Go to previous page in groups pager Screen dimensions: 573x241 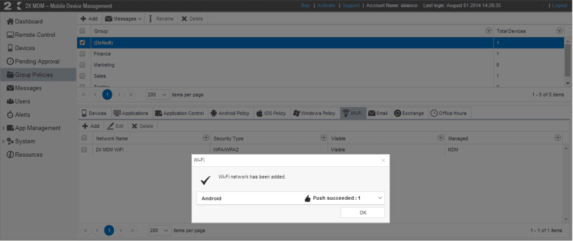pyautogui.click(x=96, y=95)
